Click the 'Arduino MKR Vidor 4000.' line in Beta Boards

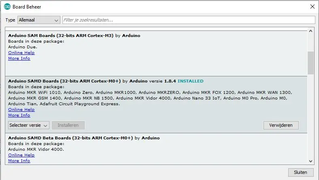click(x=36, y=149)
